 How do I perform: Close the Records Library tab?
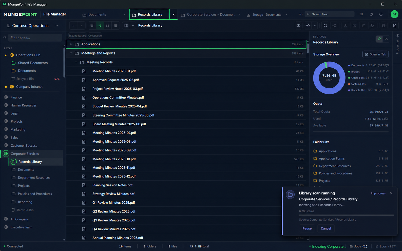tap(174, 15)
